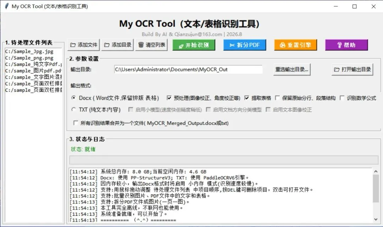Maximize the My OCR Tool window

[x=354, y=6]
